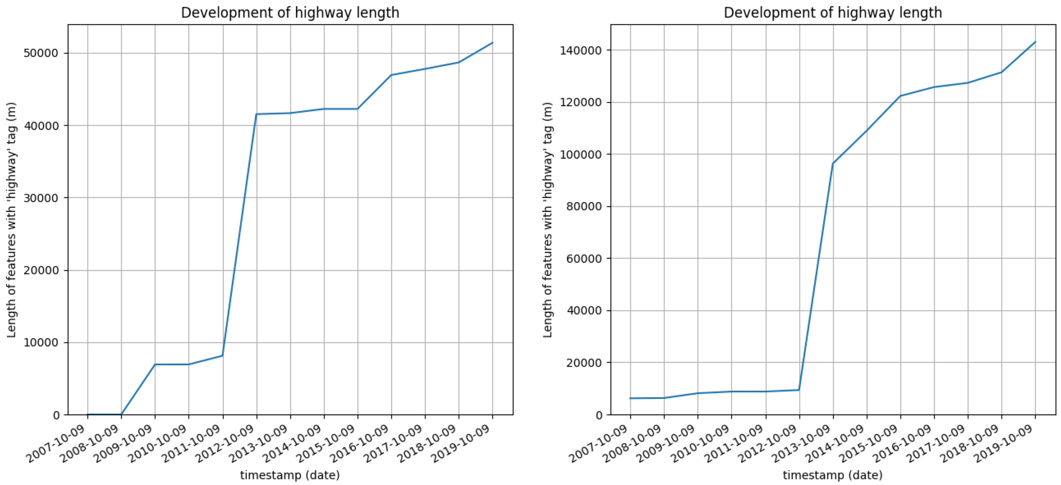Click the 60000 y-axis label on right chart
Screen dimensions: 1061x485
[584, 259]
